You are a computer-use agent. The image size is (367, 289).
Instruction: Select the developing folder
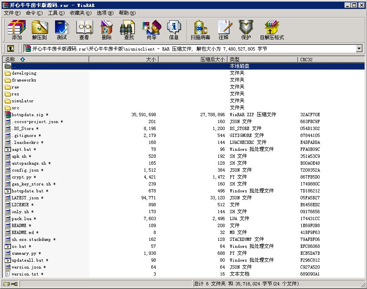point(24,73)
